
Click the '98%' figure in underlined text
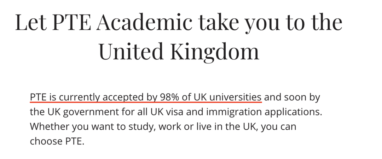pos(172,97)
